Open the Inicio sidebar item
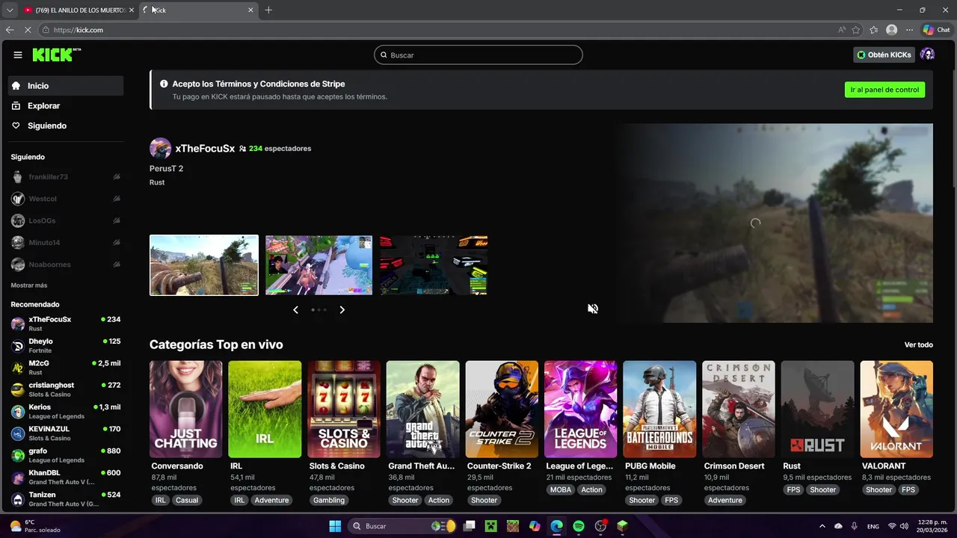Image resolution: width=957 pixels, height=538 pixels. pos(66,86)
